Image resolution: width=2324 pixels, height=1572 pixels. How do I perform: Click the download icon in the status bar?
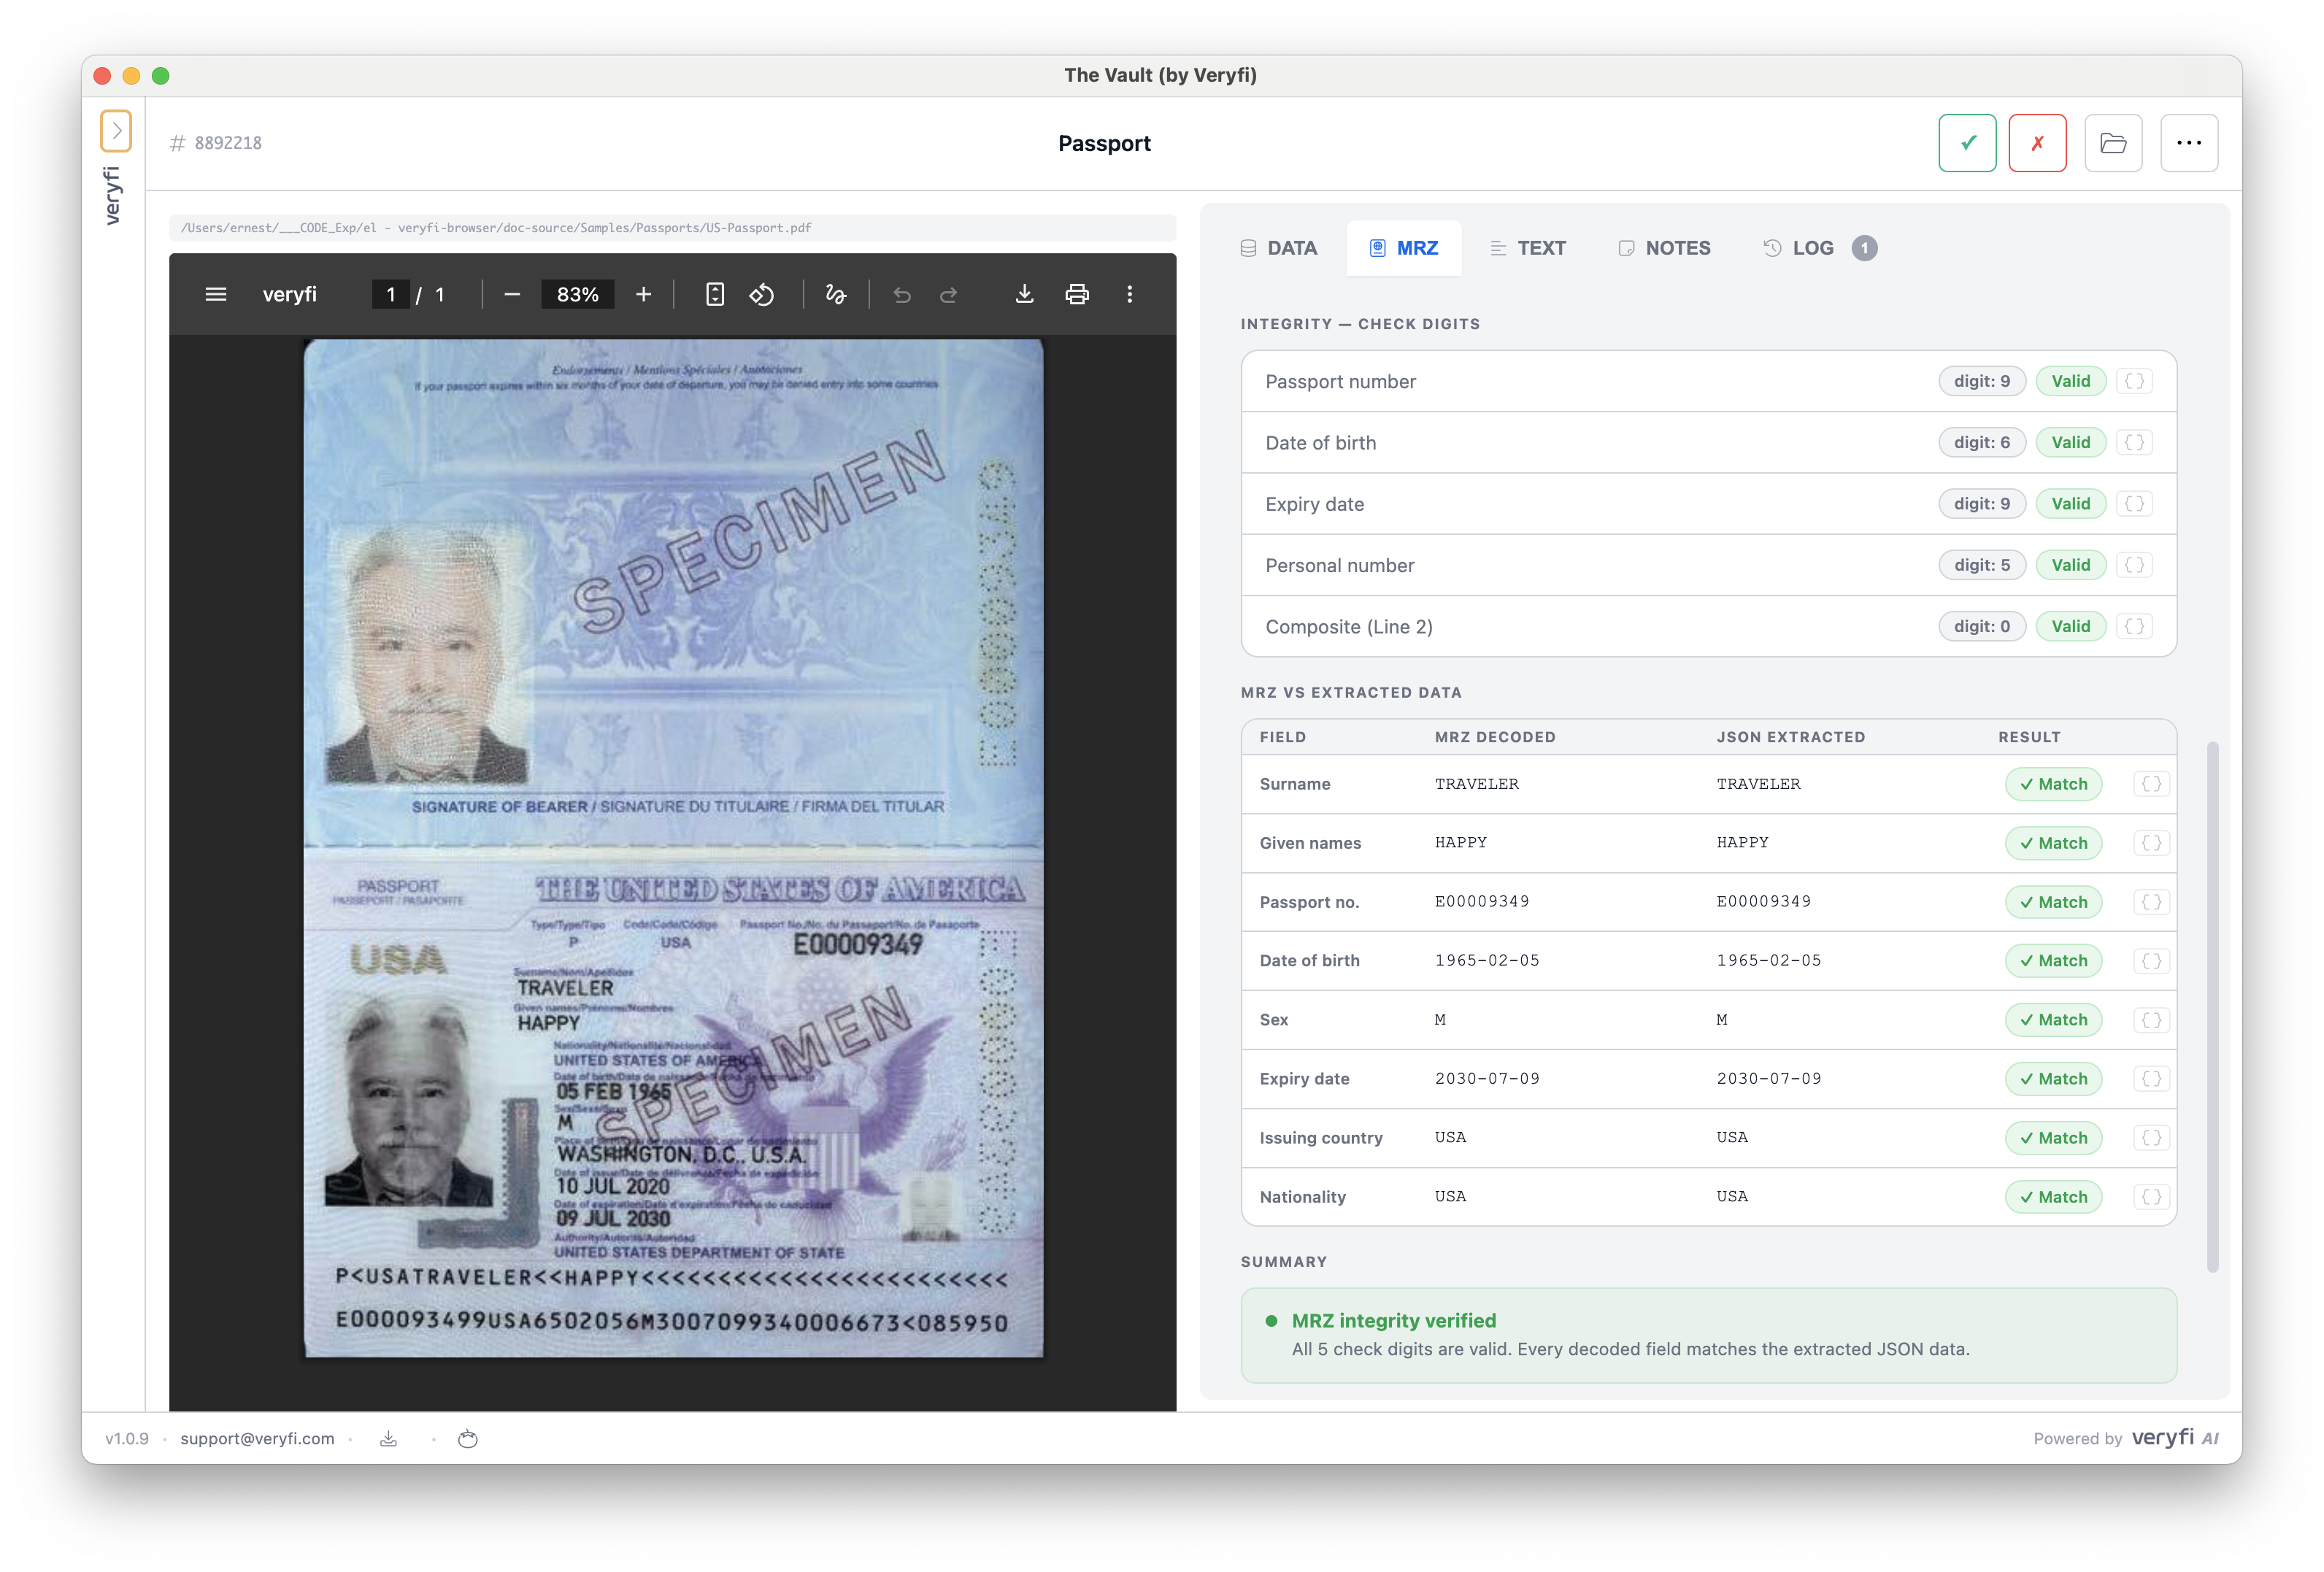388,1438
